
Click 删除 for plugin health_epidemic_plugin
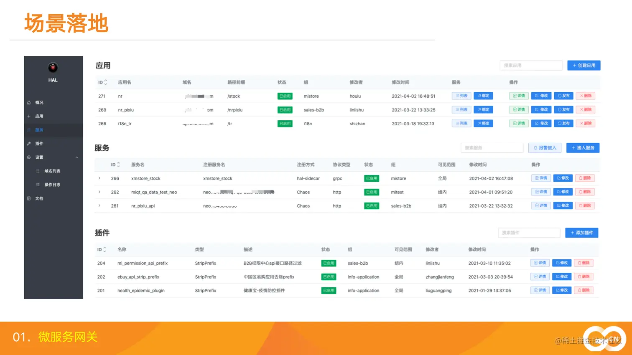[584, 290]
